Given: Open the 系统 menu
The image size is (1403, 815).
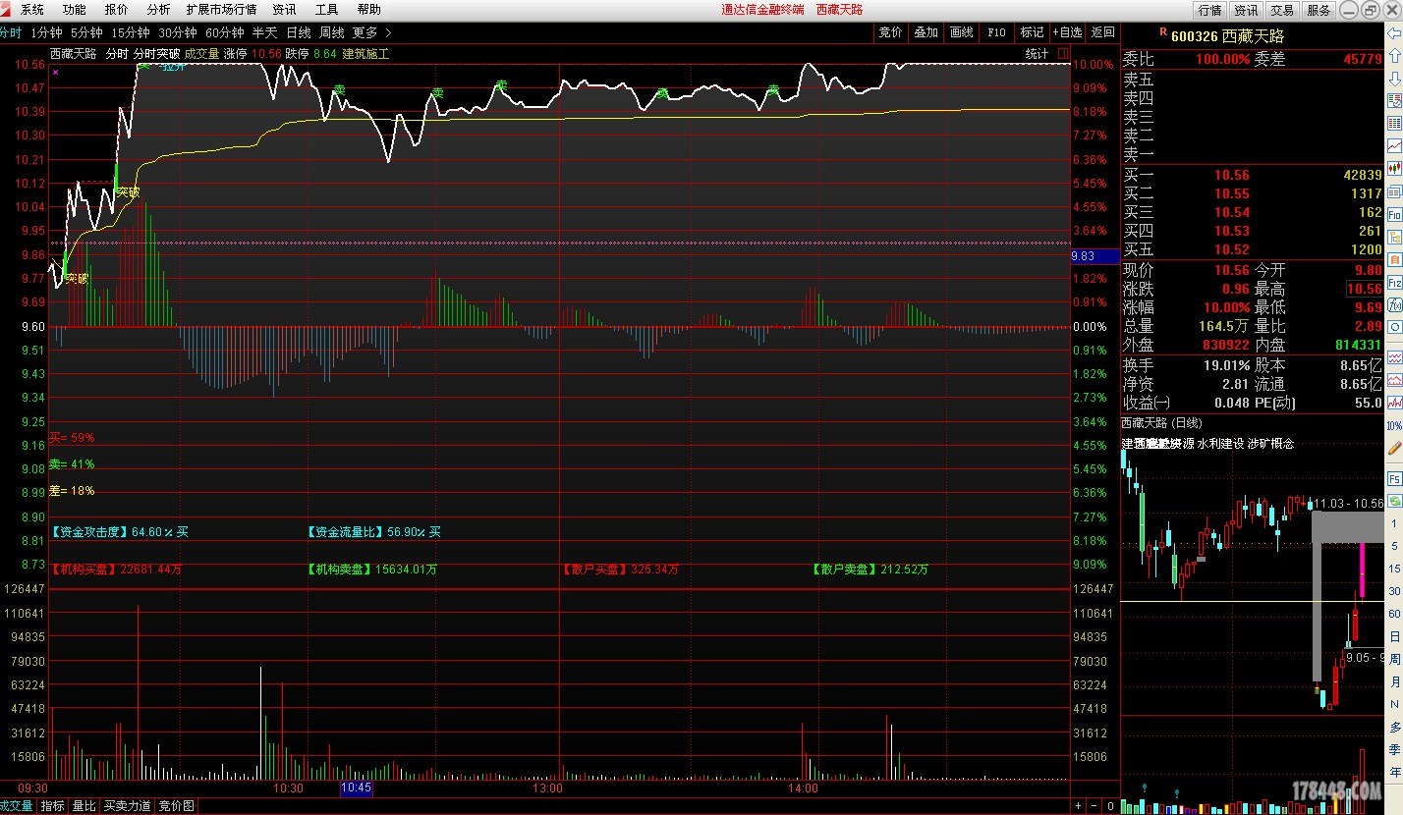Looking at the screenshot, I should pos(32,10).
